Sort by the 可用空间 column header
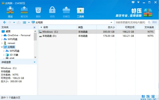The height and width of the screenshot is (100, 159). [x=126, y=27]
